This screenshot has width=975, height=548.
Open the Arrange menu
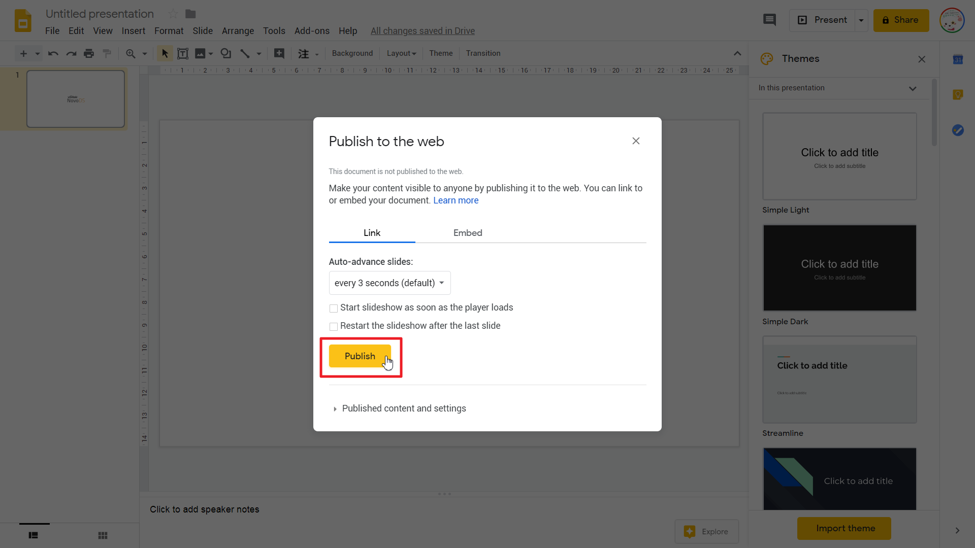(238, 31)
